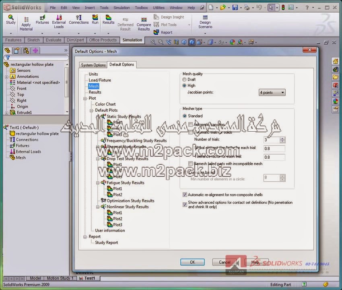The height and width of the screenshot is (290, 342).
Task: Click the Save icon in top toolbar
Action: click(235, 8)
